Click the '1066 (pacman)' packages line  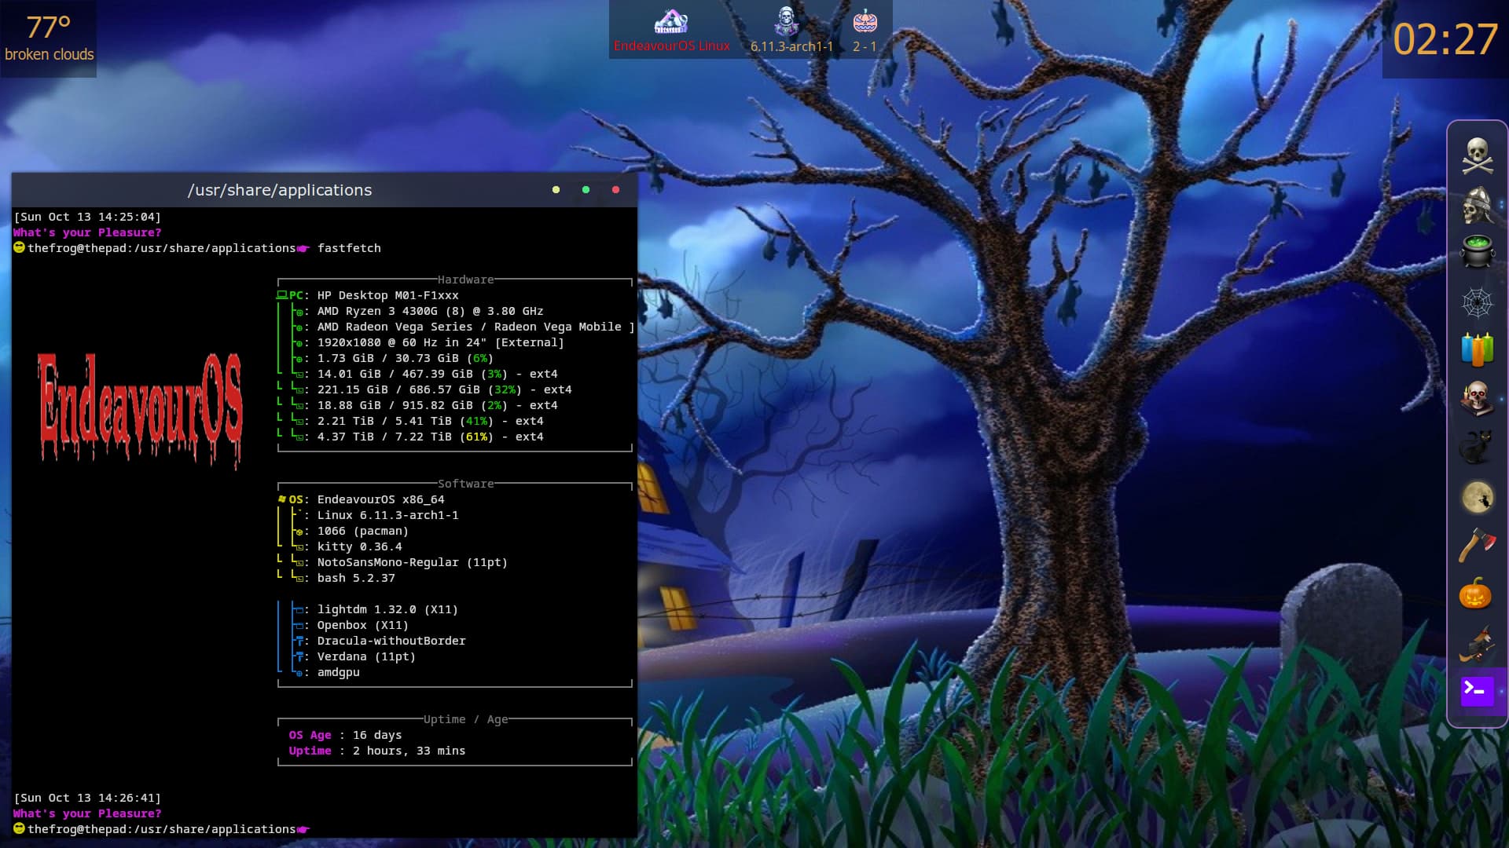tap(362, 531)
